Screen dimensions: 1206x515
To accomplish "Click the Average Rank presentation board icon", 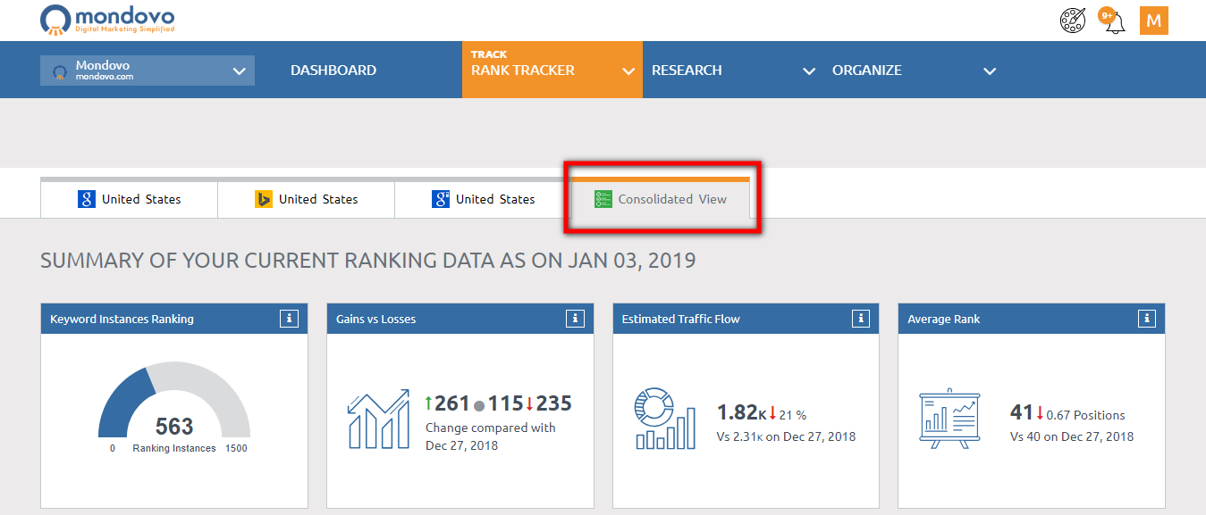I will pos(949,418).
